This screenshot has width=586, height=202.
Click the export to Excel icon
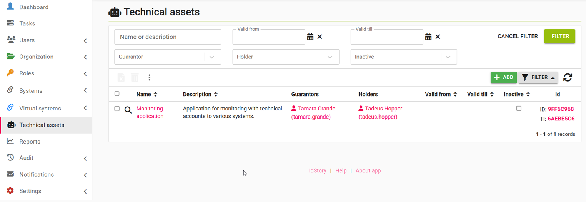pos(121,77)
